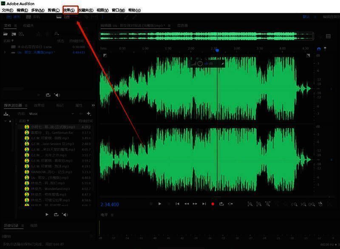Add shortcut with plus icon in media browser

click(88, 114)
